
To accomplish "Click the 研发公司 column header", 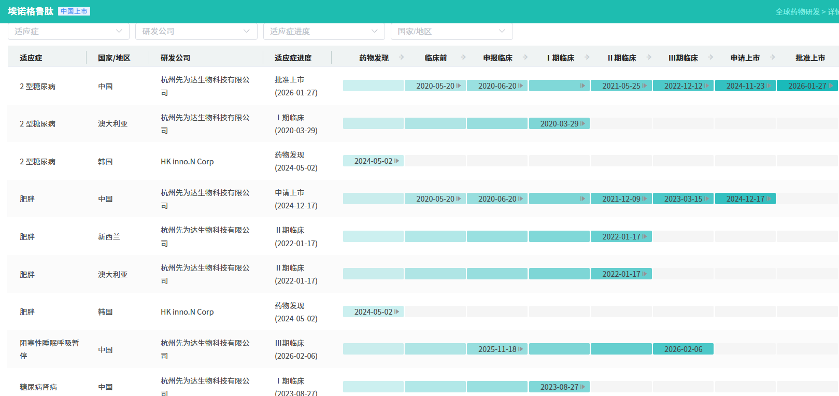I will tap(175, 58).
